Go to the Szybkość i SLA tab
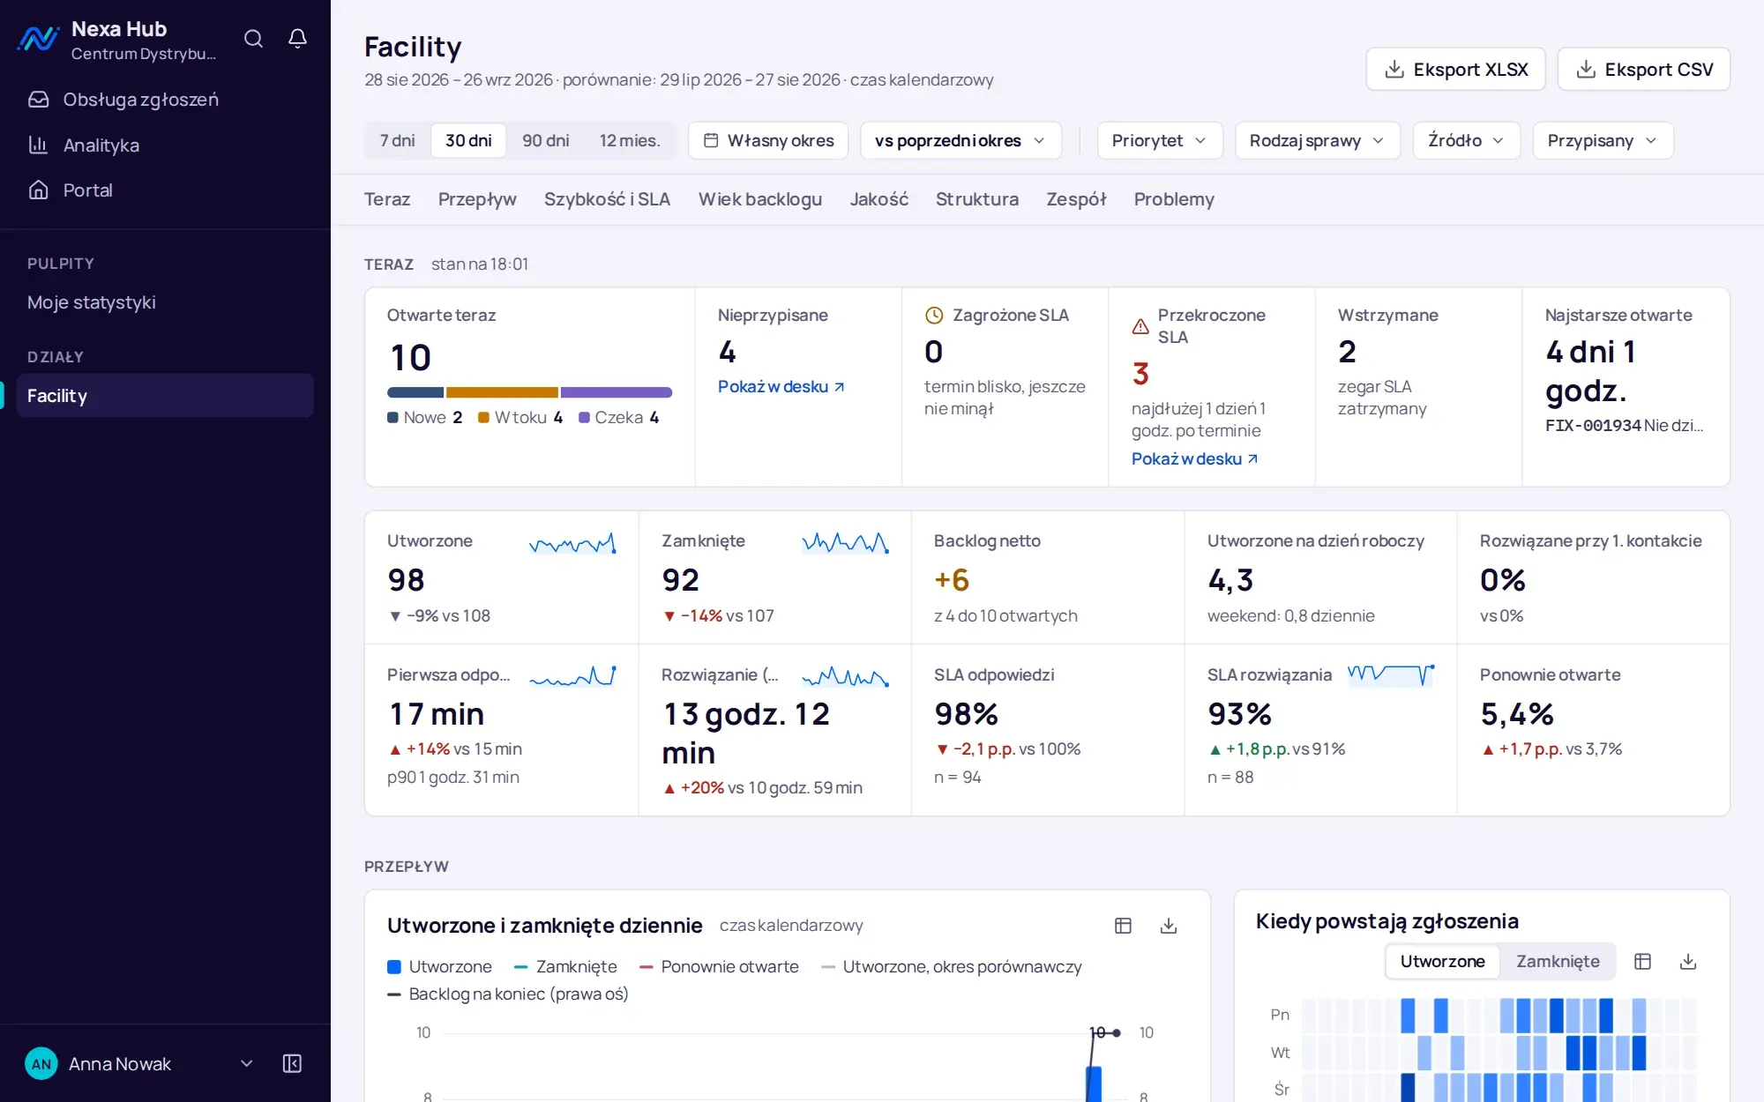 [607, 199]
